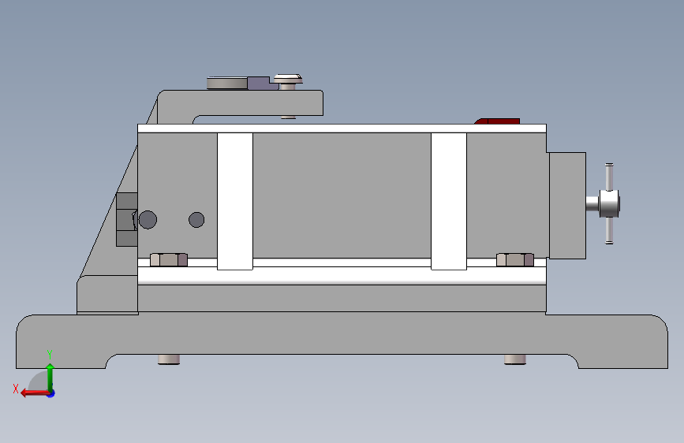Select the smaller dark circular hole on the body
This screenshot has width=684, height=443.
tap(196, 220)
